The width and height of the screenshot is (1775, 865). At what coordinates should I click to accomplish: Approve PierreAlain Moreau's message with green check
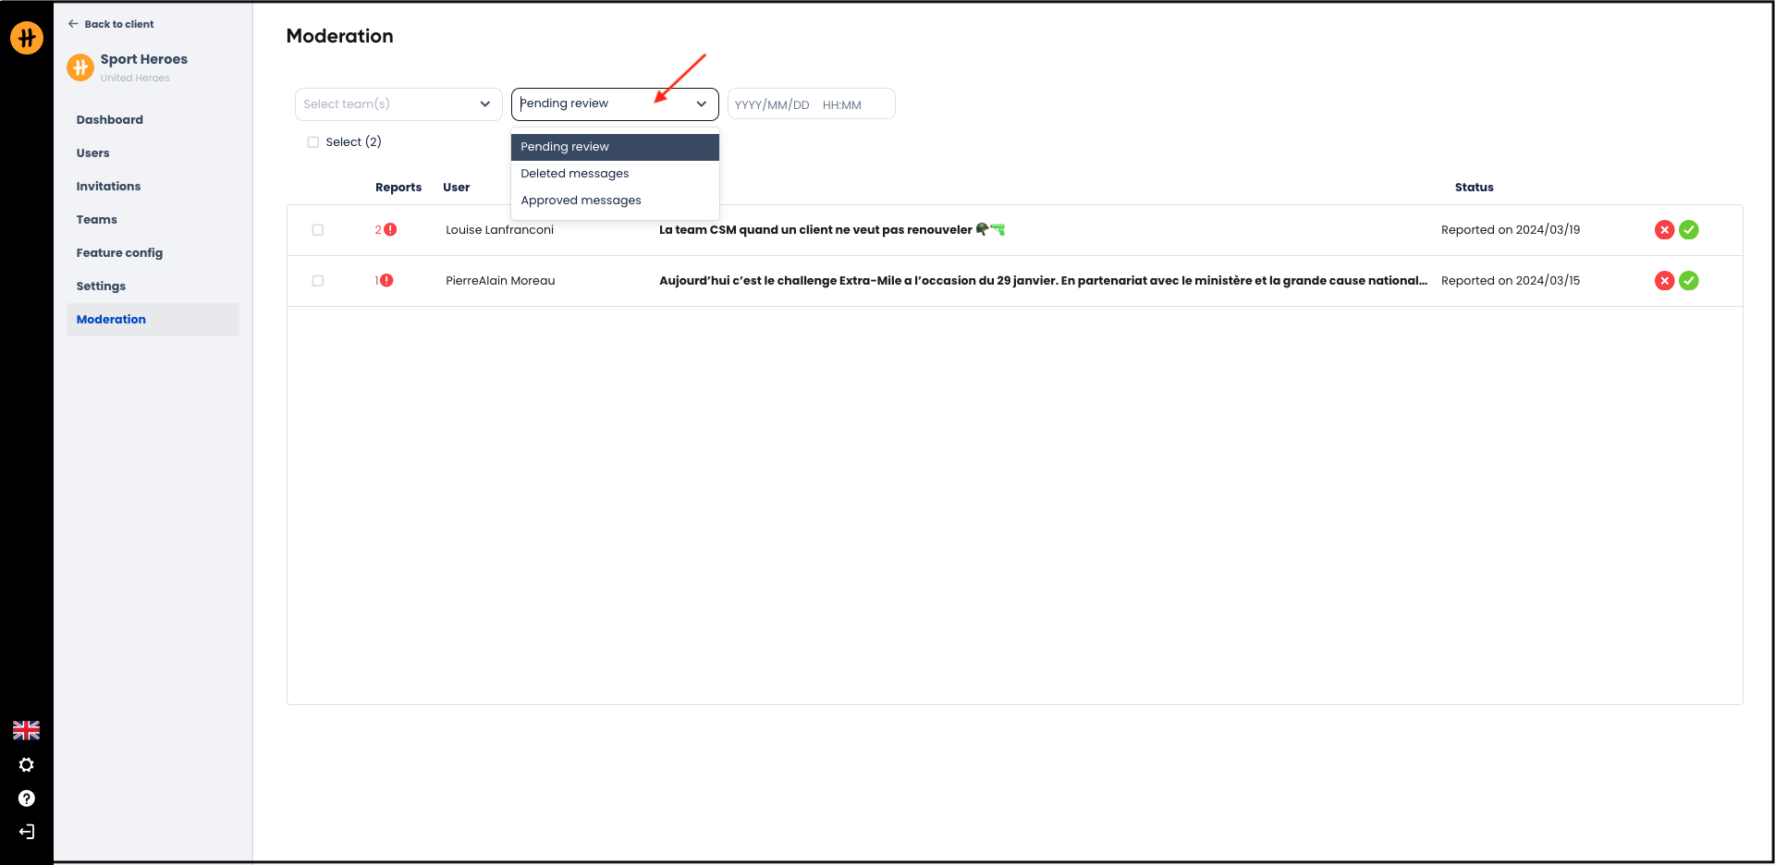pos(1688,281)
